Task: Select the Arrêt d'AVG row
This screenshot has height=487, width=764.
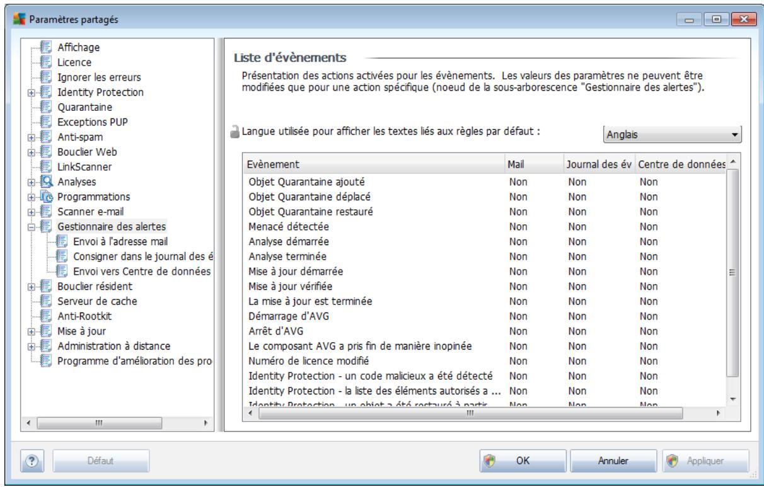Action: 485,331
